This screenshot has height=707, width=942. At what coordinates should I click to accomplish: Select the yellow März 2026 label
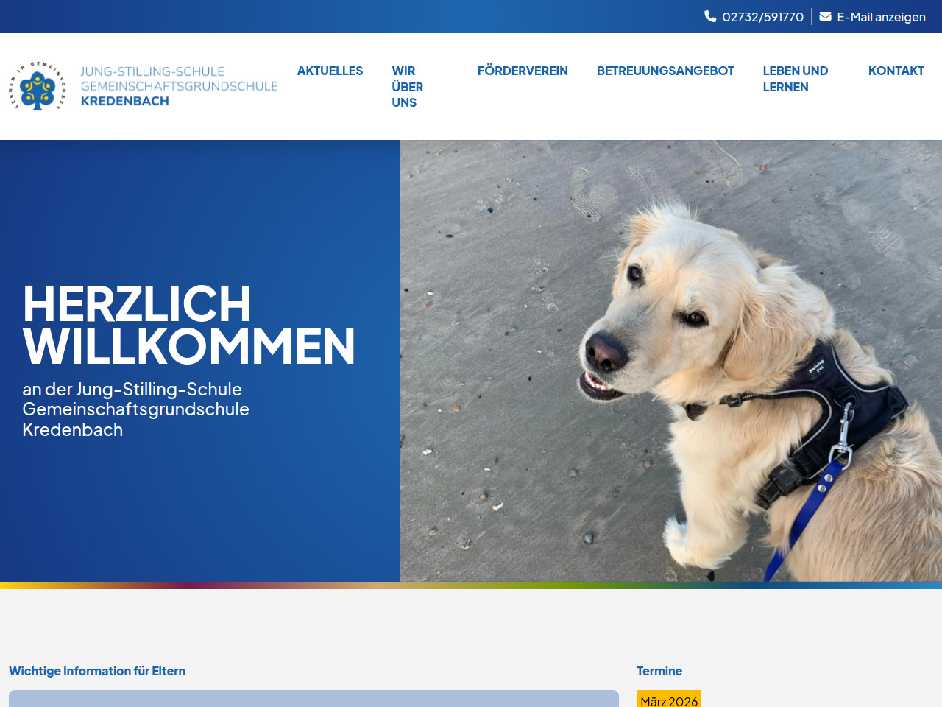[x=668, y=700]
